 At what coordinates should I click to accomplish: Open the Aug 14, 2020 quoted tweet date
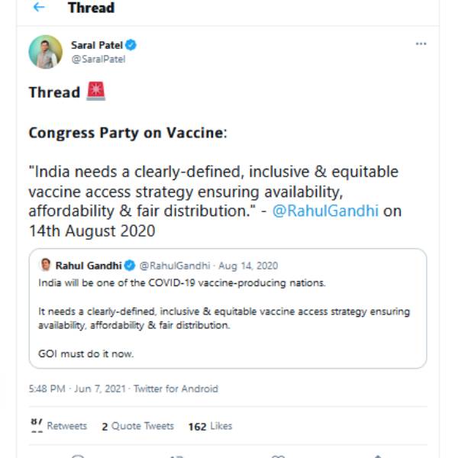(x=248, y=266)
